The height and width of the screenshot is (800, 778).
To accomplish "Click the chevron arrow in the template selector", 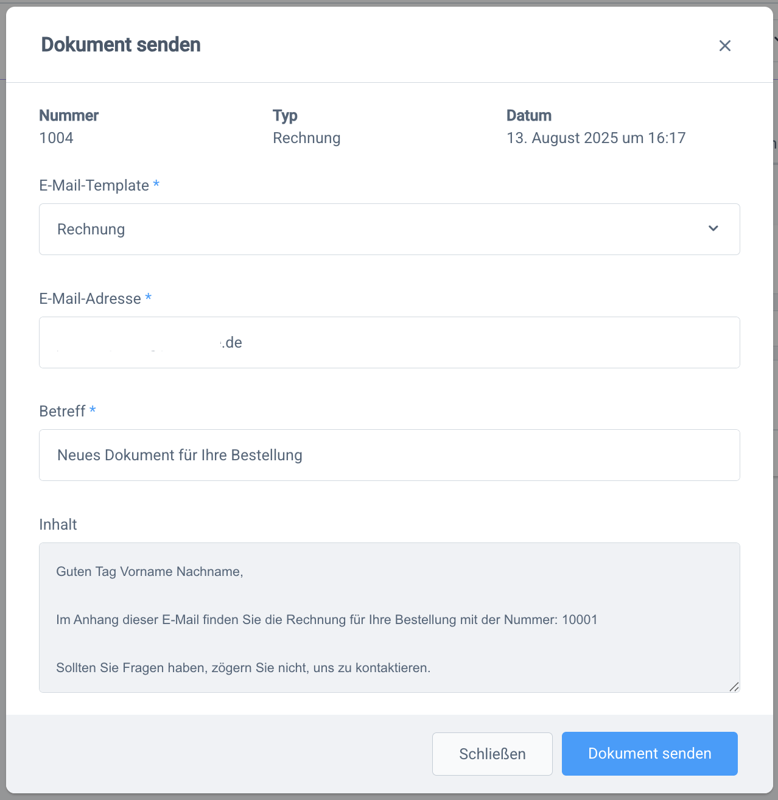I will (713, 229).
